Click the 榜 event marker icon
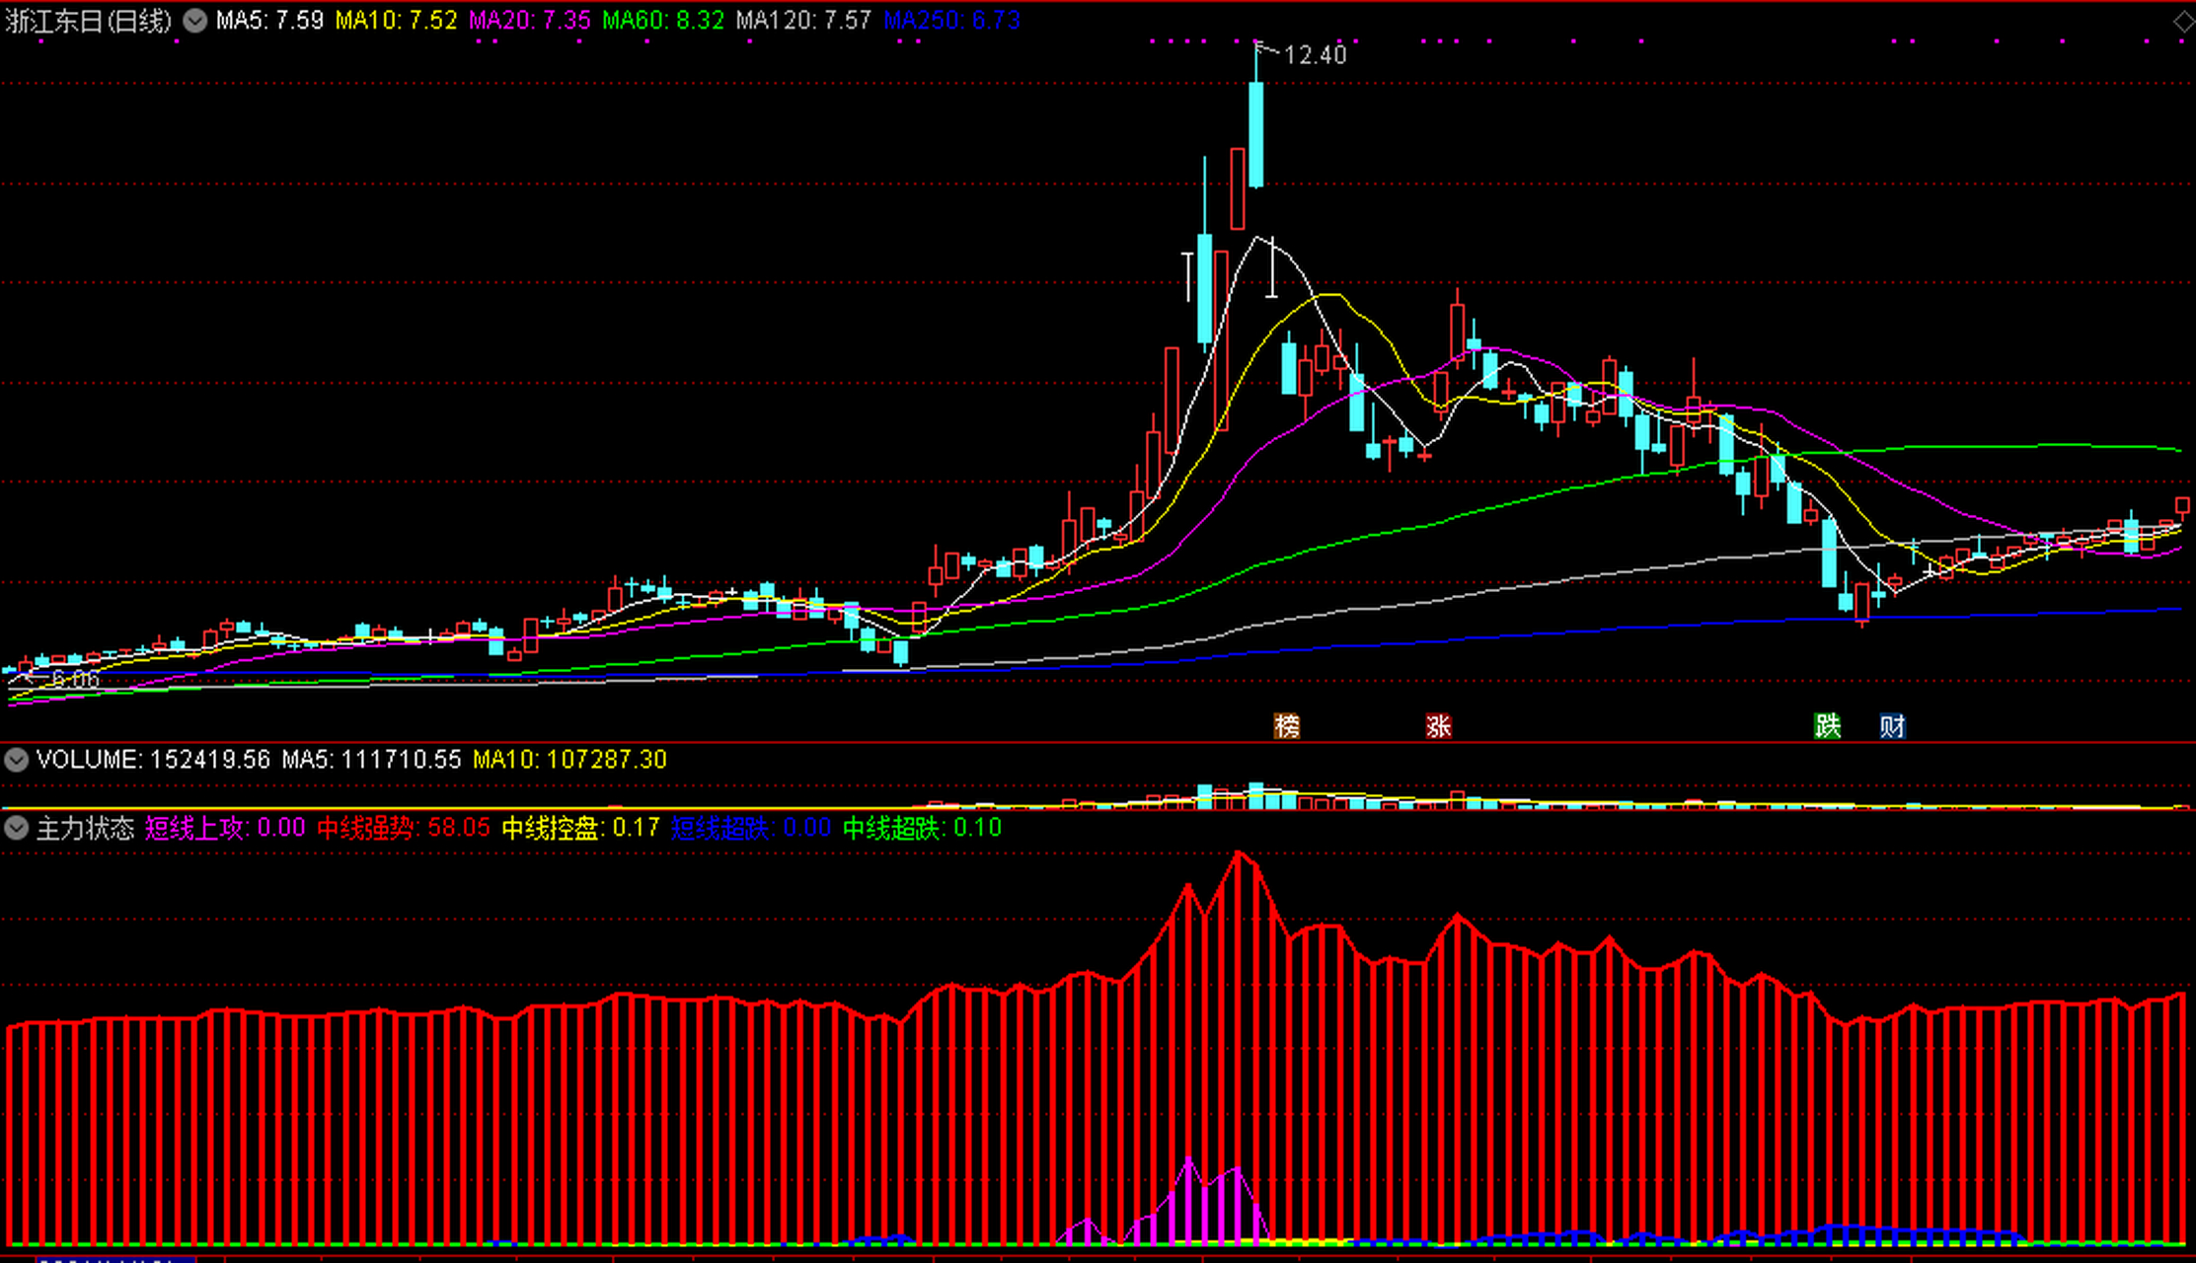Image resolution: width=2196 pixels, height=1263 pixels. tap(1287, 726)
